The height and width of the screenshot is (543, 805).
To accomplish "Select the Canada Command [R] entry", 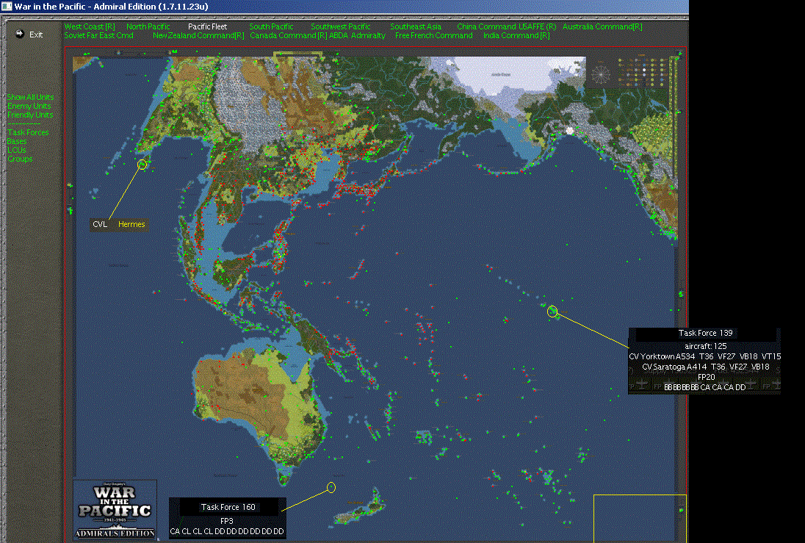I will (x=288, y=35).
